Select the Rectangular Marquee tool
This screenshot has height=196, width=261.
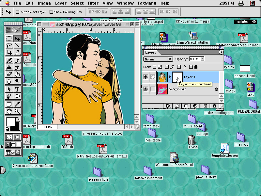point(9,39)
